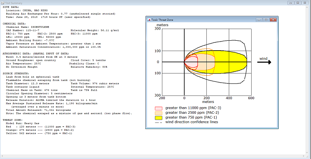Close the Toxic Threat Zone window
The width and height of the screenshot is (311, 159).
pyautogui.click(x=273, y=20)
